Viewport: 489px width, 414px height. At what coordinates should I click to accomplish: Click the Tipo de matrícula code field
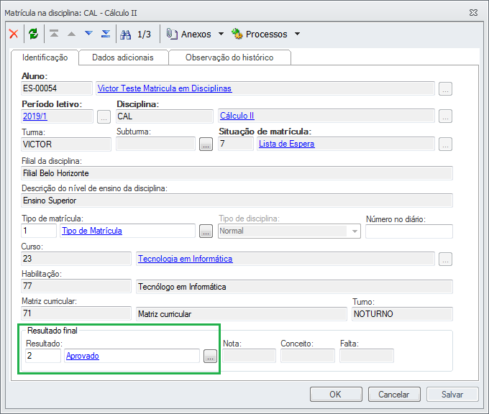[x=39, y=231]
